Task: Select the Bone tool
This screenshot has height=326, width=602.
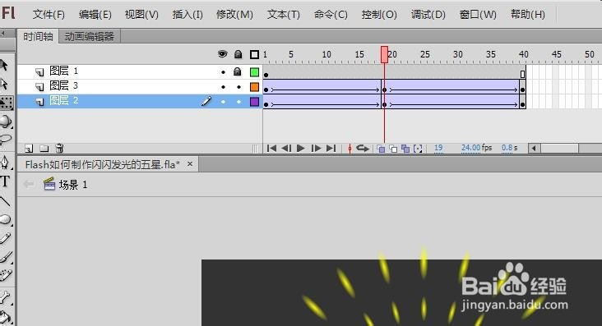Action: pos(5,297)
